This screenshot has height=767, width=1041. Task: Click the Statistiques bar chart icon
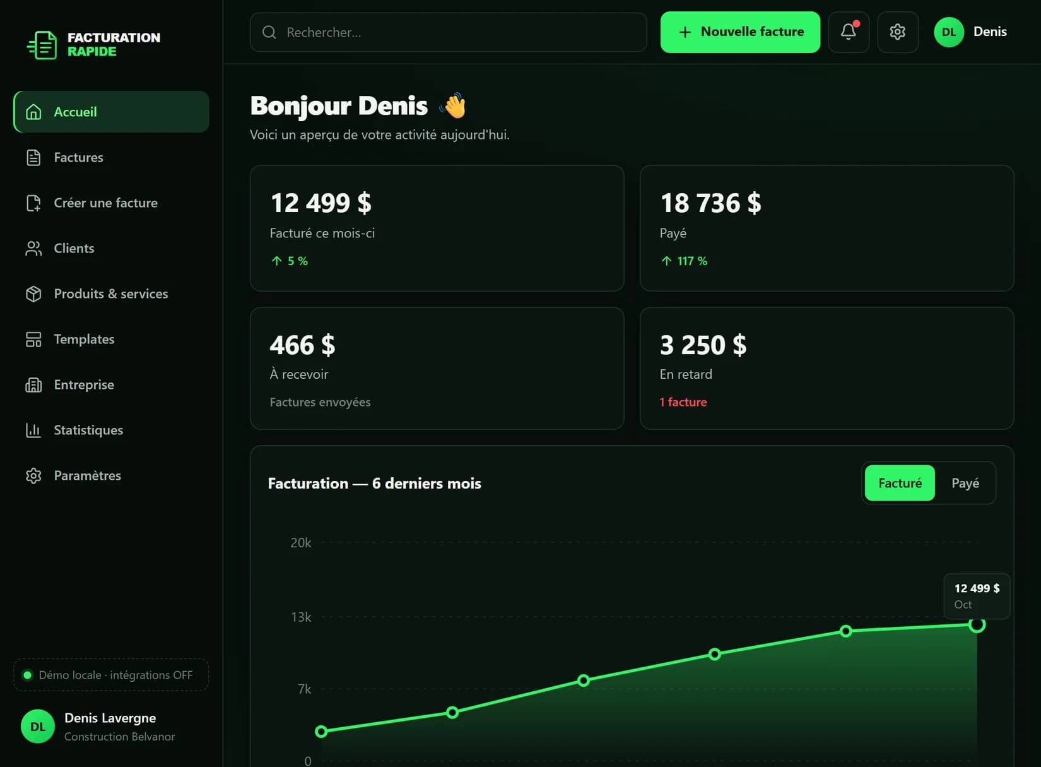point(33,430)
